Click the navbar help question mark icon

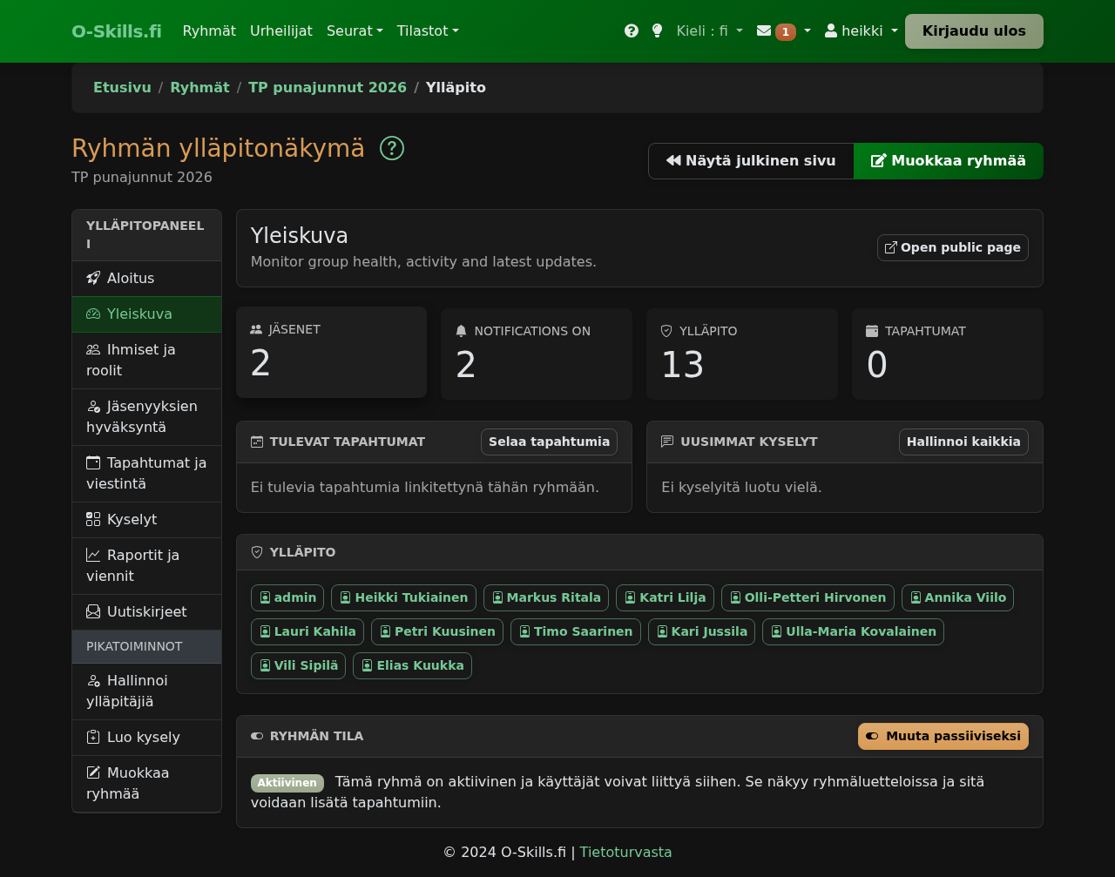coord(630,30)
